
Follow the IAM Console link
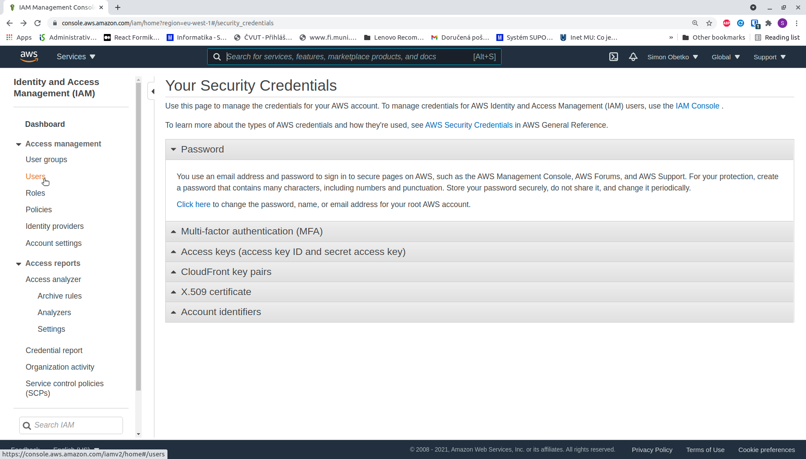pyautogui.click(x=697, y=106)
